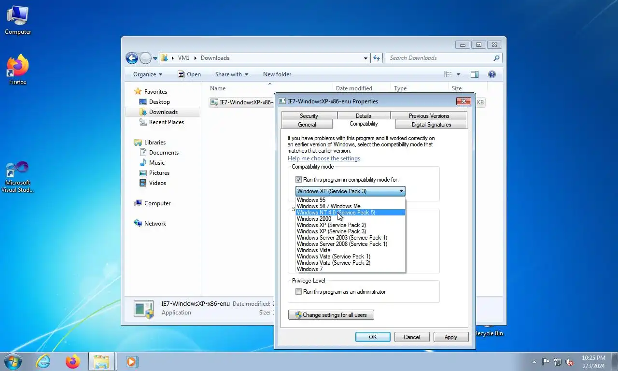The image size is (618, 371).
Task: Select Windows NT 4.0 (Service Pack 5)
Action: click(350, 213)
